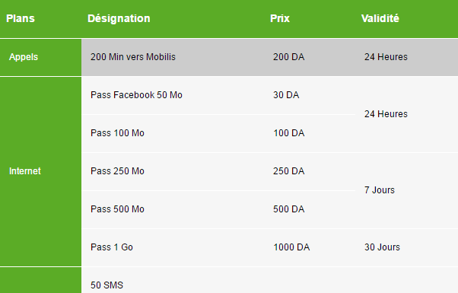This screenshot has width=458, height=293.
Task: Select the Internet plan category
Action: [x=25, y=171]
